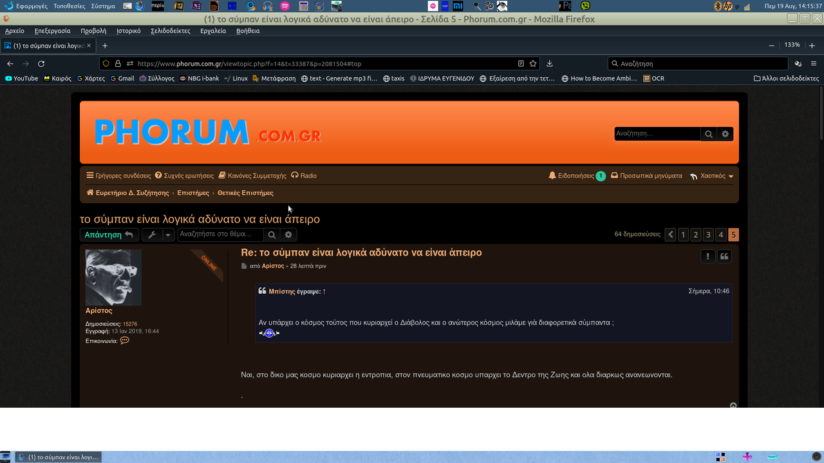Open the NBG i-bank bookmark
This screenshot has height=463, width=824.
point(200,78)
